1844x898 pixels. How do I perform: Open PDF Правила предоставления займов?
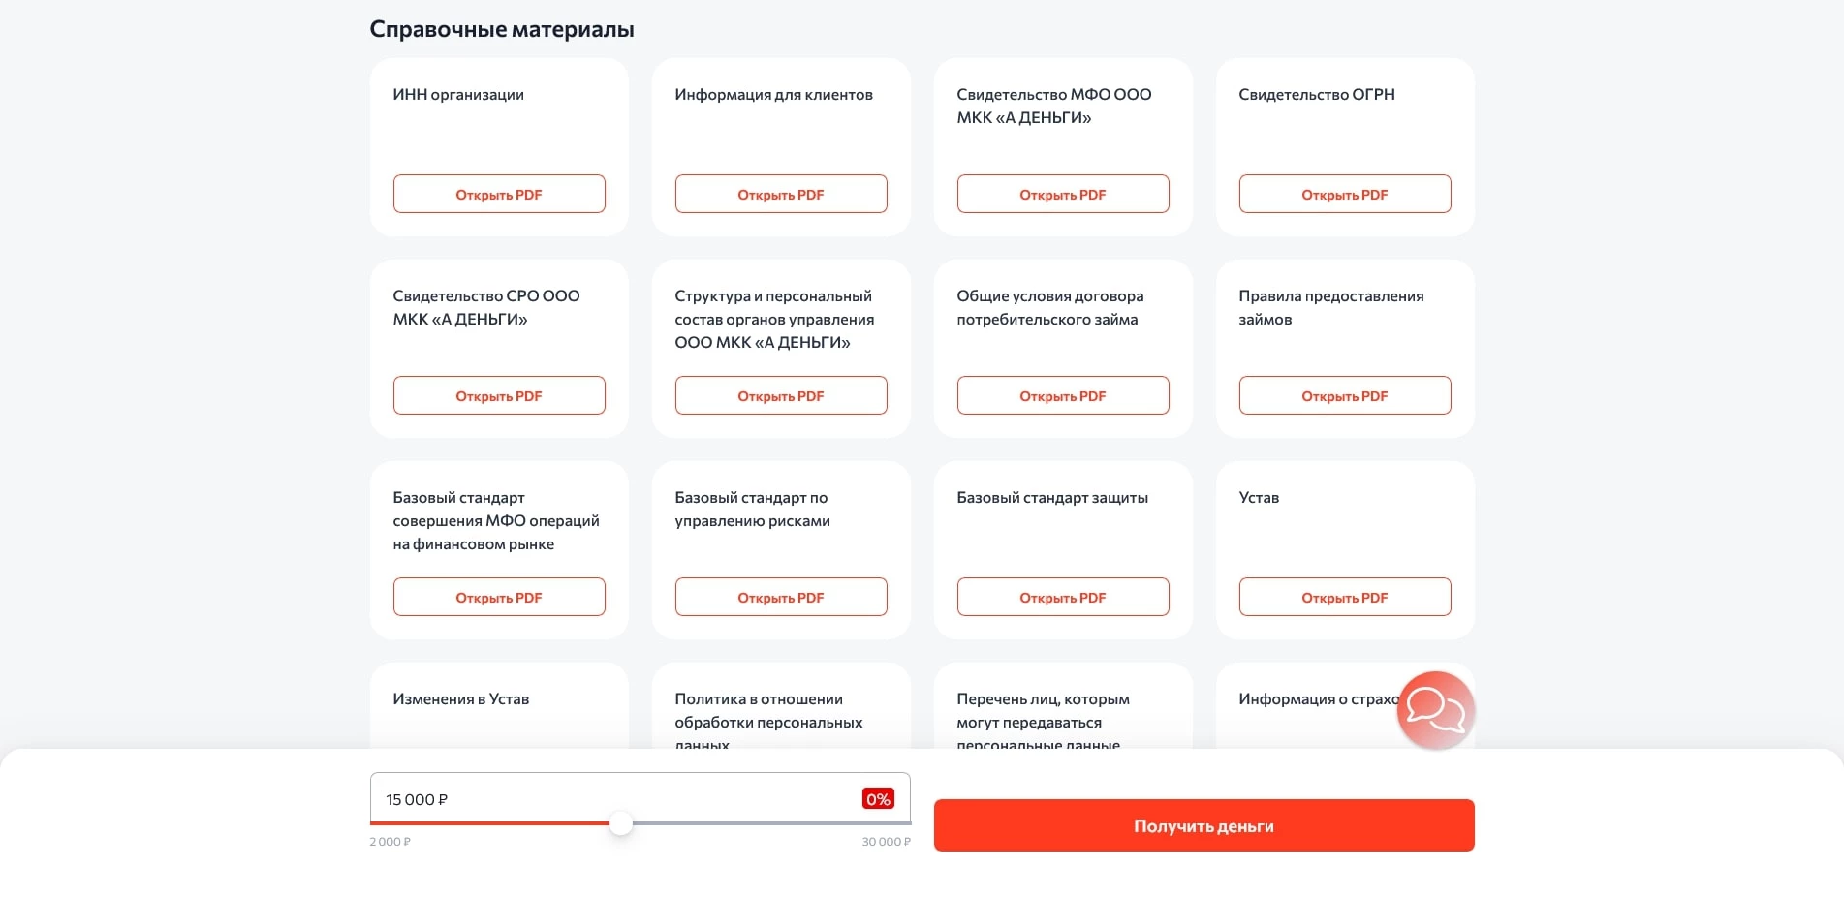(1344, 395)
